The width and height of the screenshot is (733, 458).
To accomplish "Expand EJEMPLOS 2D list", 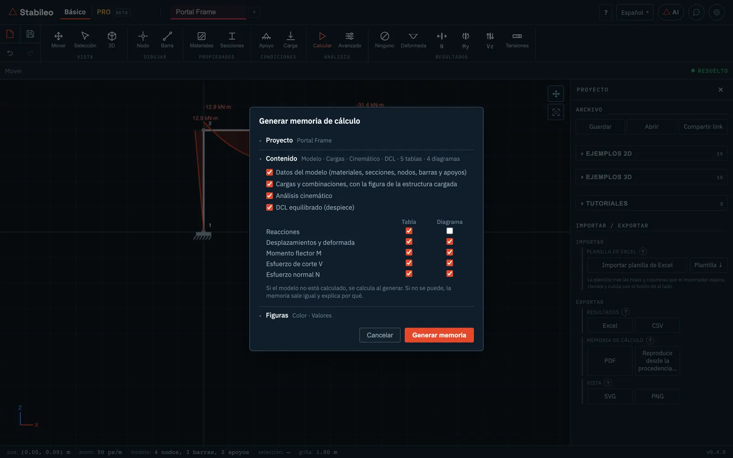I will coord(651,153).
